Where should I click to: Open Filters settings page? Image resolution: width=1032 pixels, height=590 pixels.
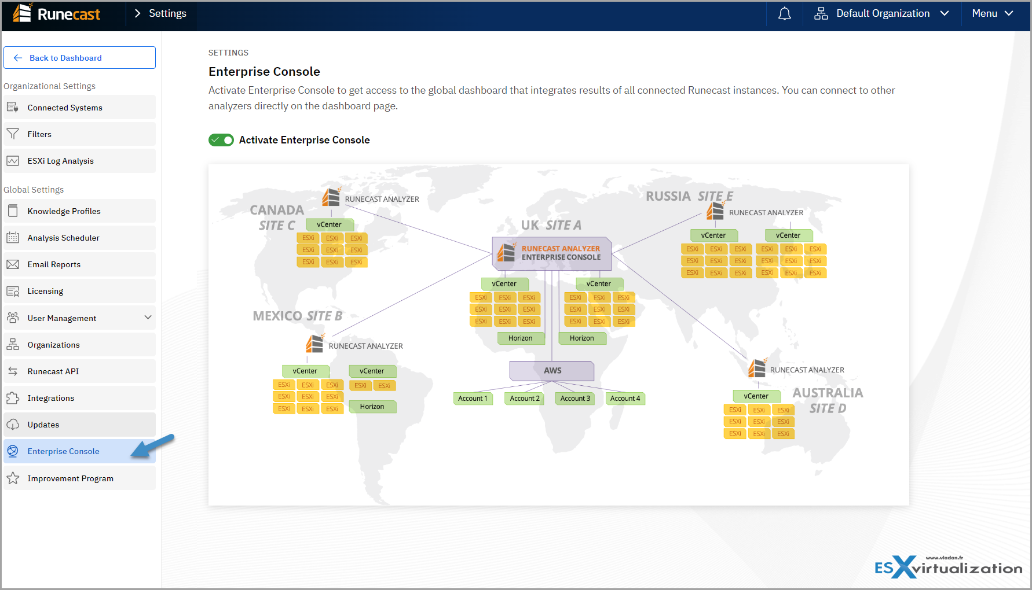(79, 134)
